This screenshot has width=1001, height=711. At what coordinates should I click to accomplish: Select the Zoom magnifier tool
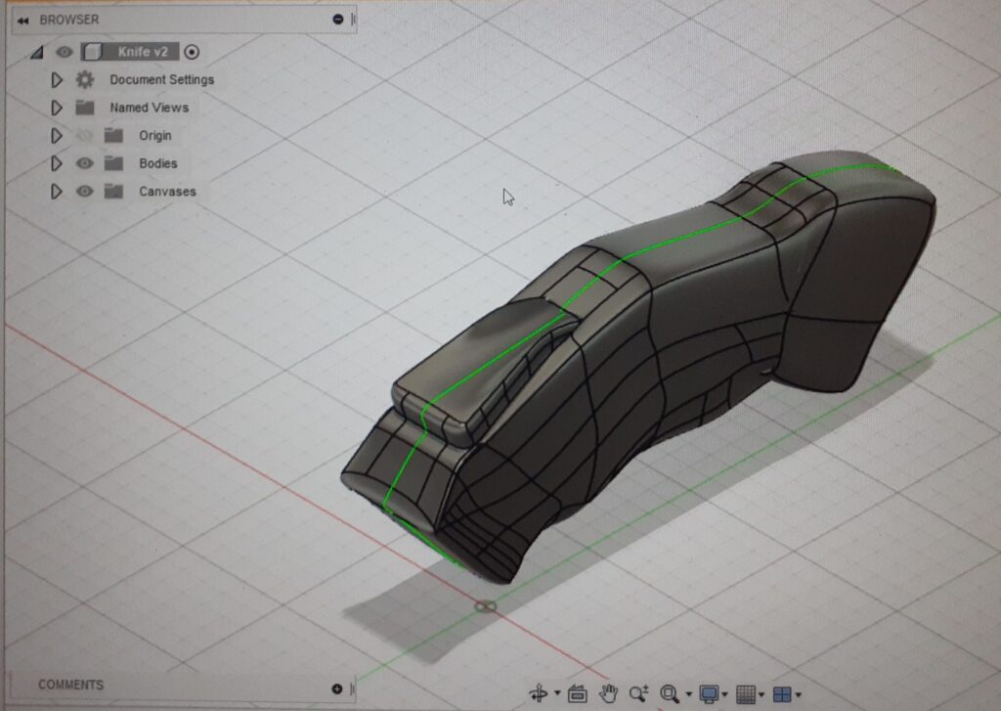pos(638,693)
